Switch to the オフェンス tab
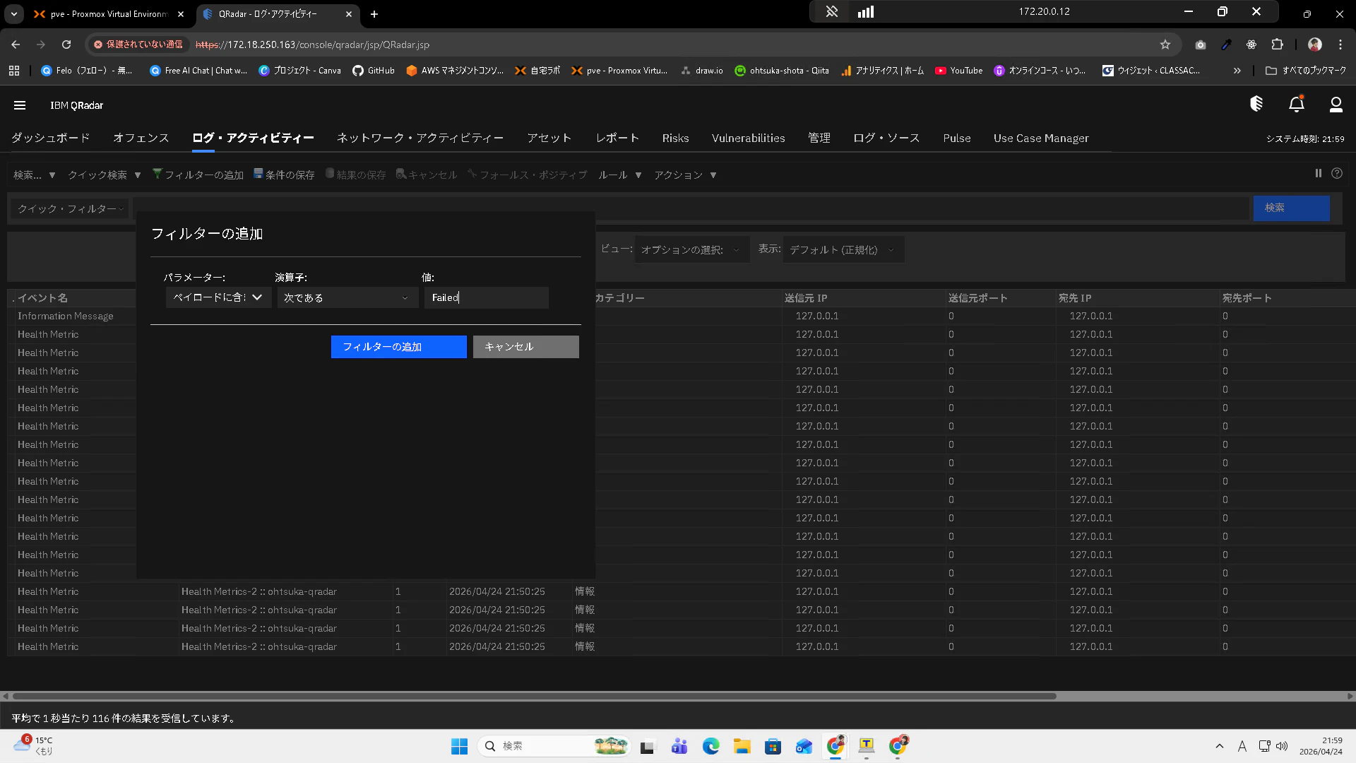1356x763 pixels. coord(141,138)
